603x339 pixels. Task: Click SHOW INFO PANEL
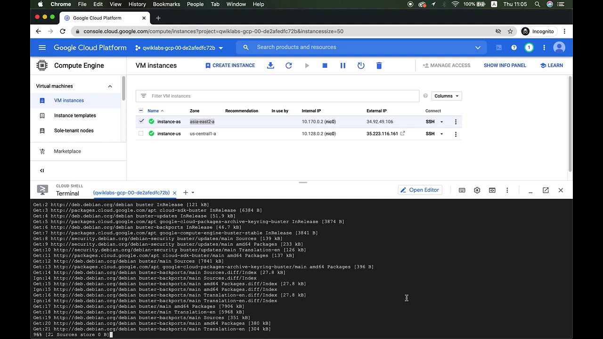[x=505, y=65]
